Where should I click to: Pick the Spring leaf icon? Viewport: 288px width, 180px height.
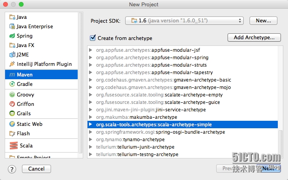click(x=12, y=36)
